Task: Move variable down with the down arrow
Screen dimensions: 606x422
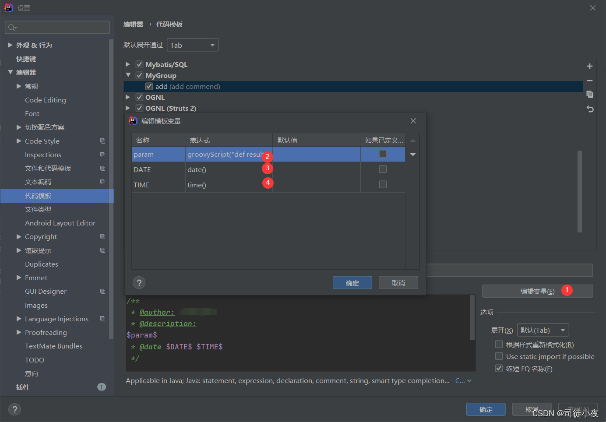Action: (x=412, y=155)
